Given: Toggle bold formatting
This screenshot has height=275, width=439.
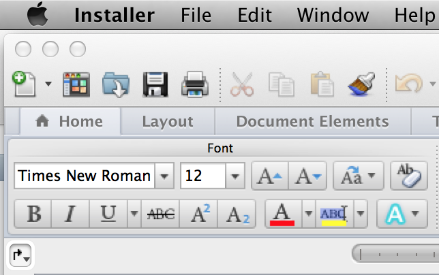Looking at the screenshot, I should pyautogui.click(x=33, y=214).
